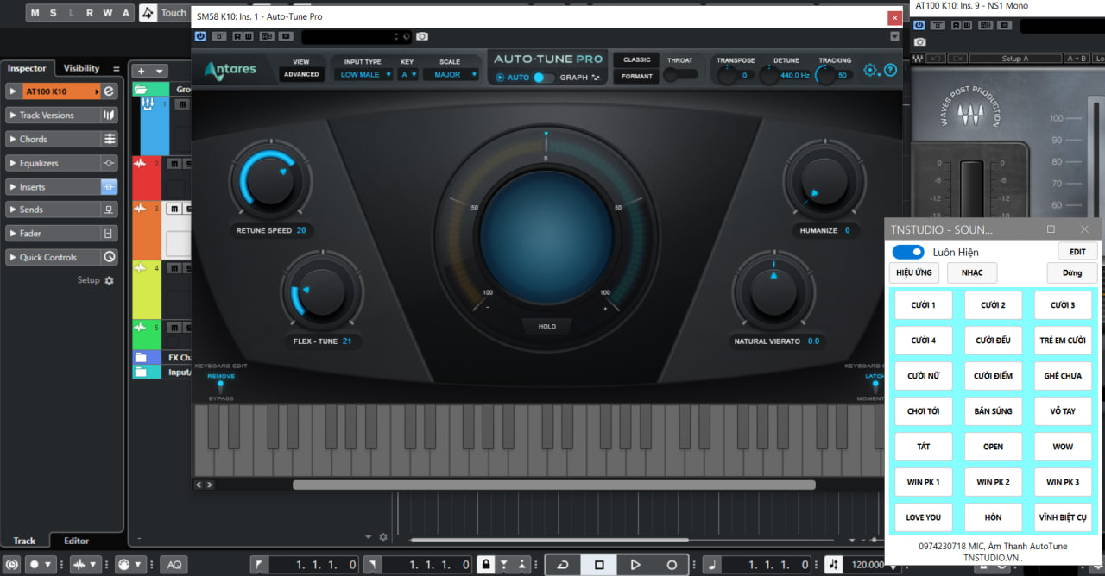Click the Formant button in Auto-Tune
The image size is (1105, 576).
tap(637, 77)
